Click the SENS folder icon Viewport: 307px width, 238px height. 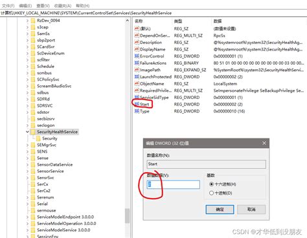(33, 151)
